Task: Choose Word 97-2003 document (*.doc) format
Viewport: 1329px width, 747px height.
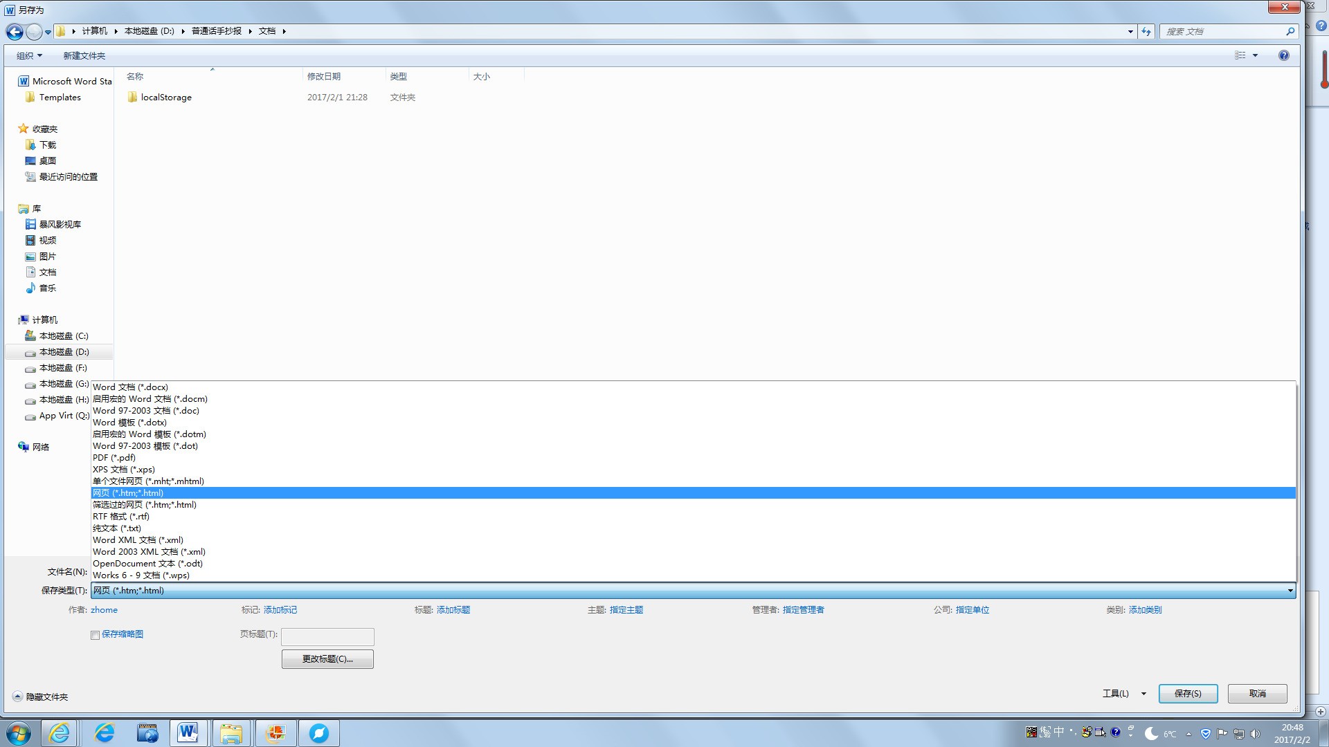Action: point(146,411)
